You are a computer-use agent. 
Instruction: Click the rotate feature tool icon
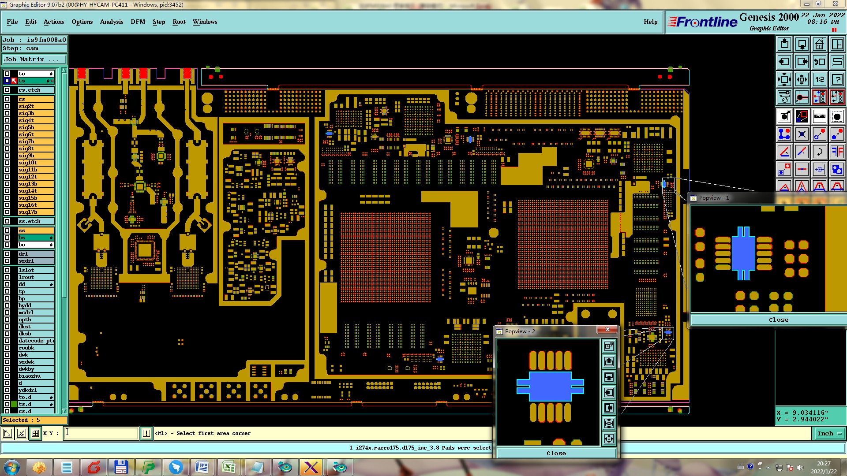(819, 152)
